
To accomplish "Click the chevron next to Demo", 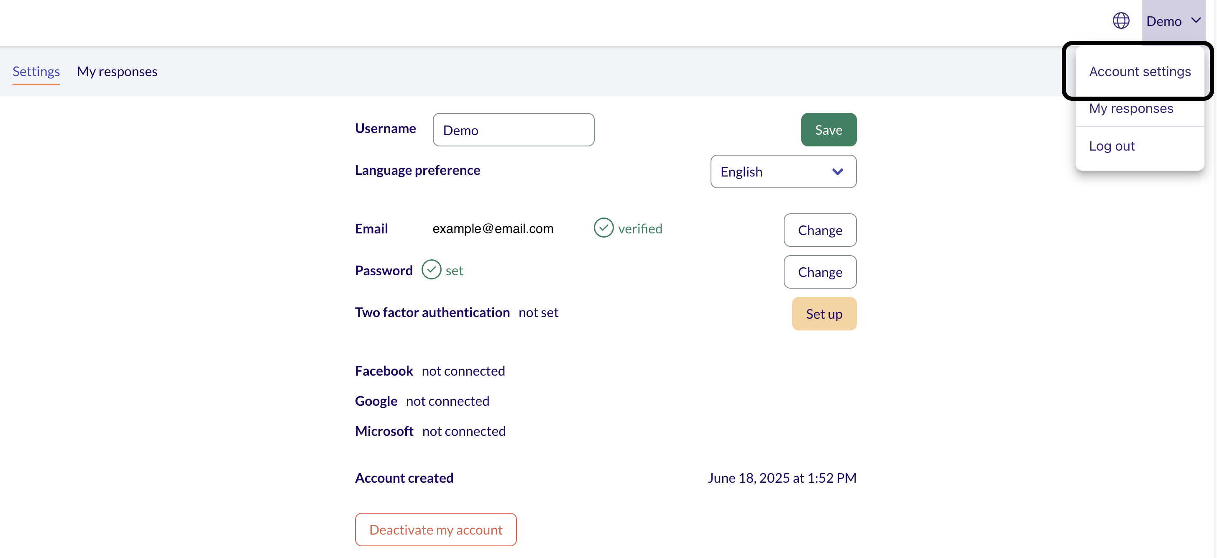I will pos(1196,20).
